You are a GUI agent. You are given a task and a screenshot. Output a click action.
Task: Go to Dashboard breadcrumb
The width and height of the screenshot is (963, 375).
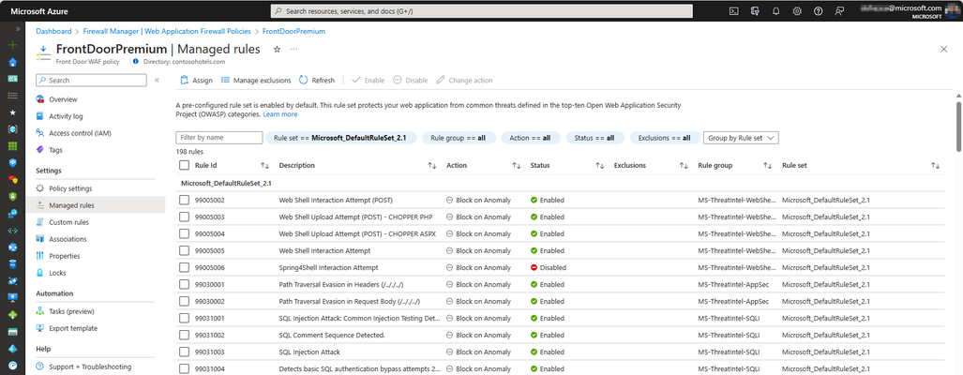[x=53, y=31]
